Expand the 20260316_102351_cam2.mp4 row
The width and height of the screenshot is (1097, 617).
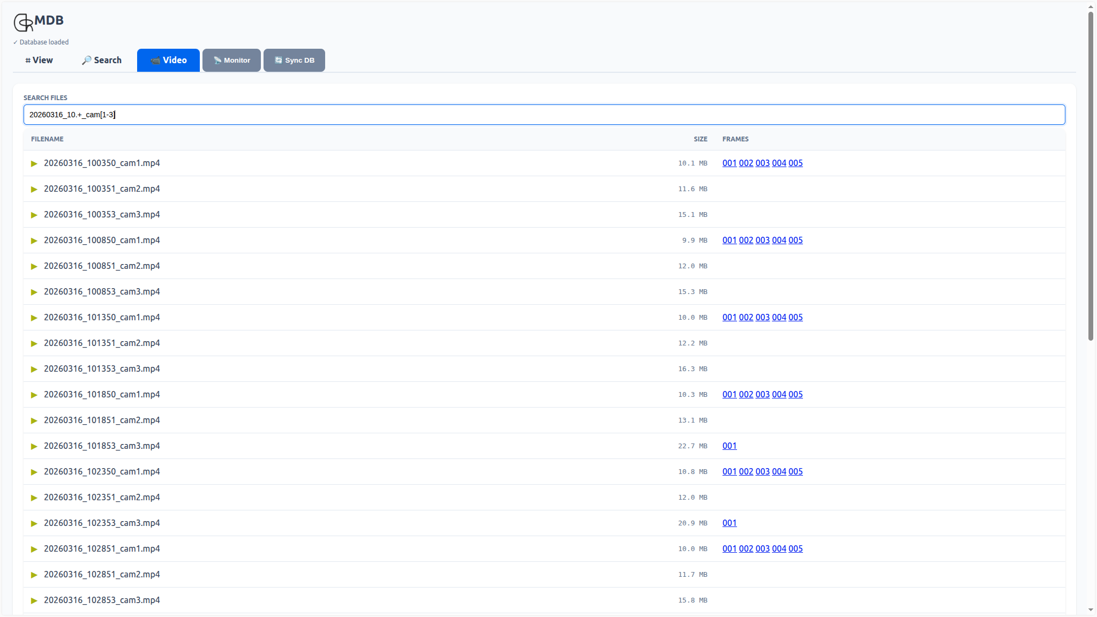pos(34,498)
